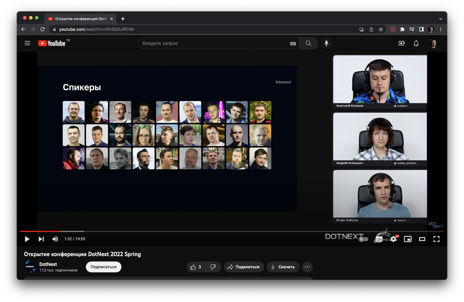The height and width of the screenshot is (302, 464).
Task: Open the Extensions puzzle icon
Action: tap(402, 29)
